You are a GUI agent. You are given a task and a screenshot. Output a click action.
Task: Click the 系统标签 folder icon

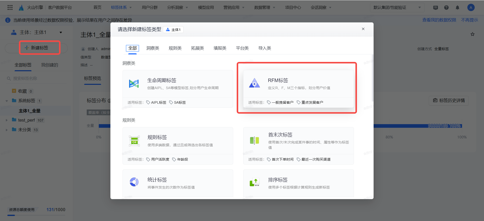click(x=14, y=100)
